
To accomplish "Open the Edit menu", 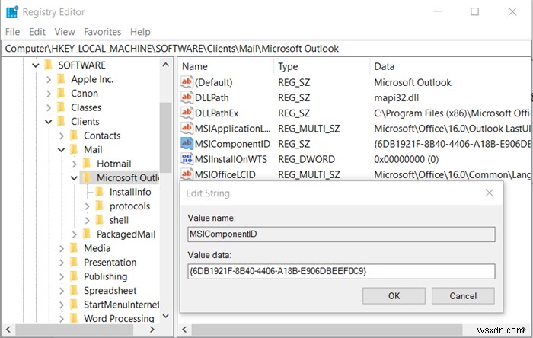I will [37, 32].
